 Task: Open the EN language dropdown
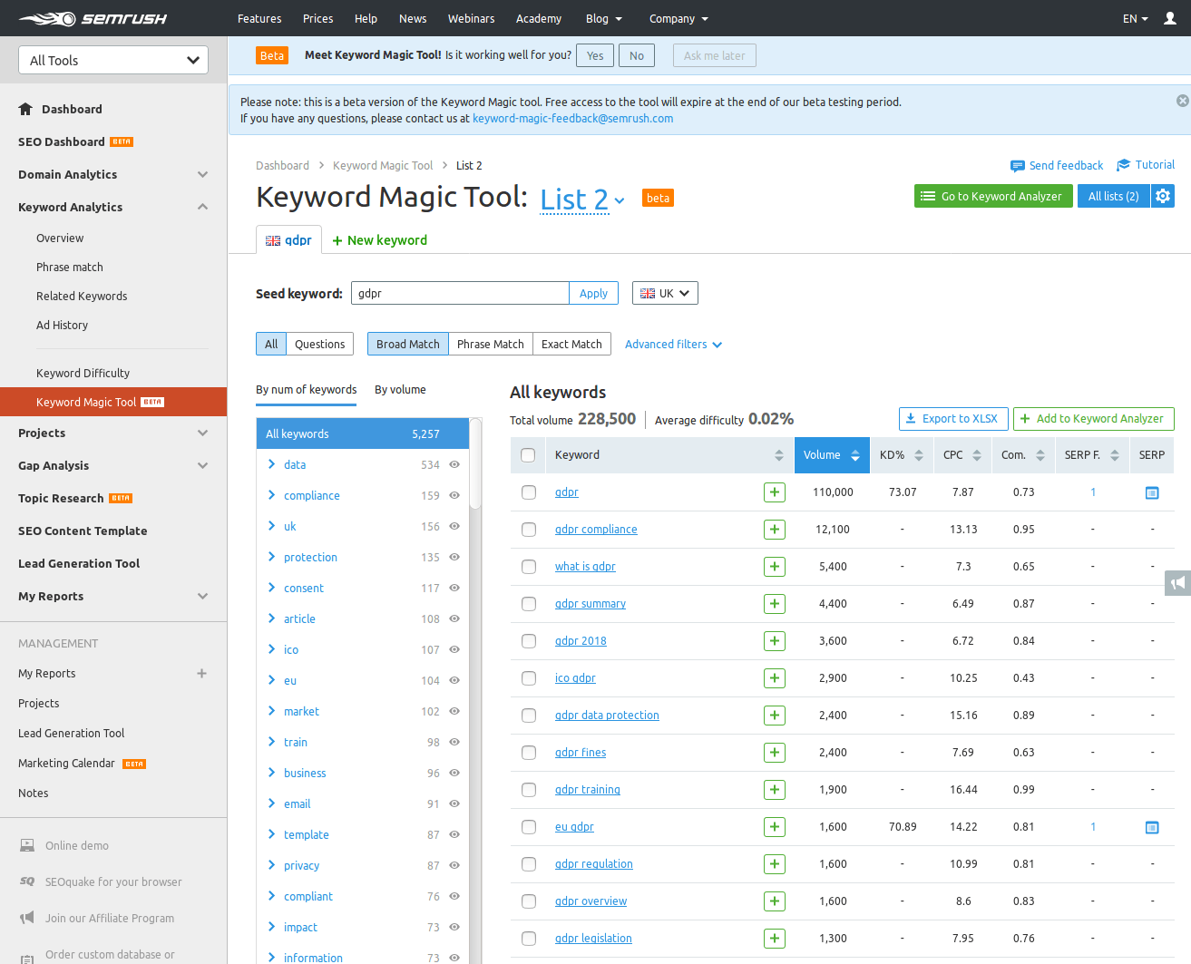coord(1135,18)
